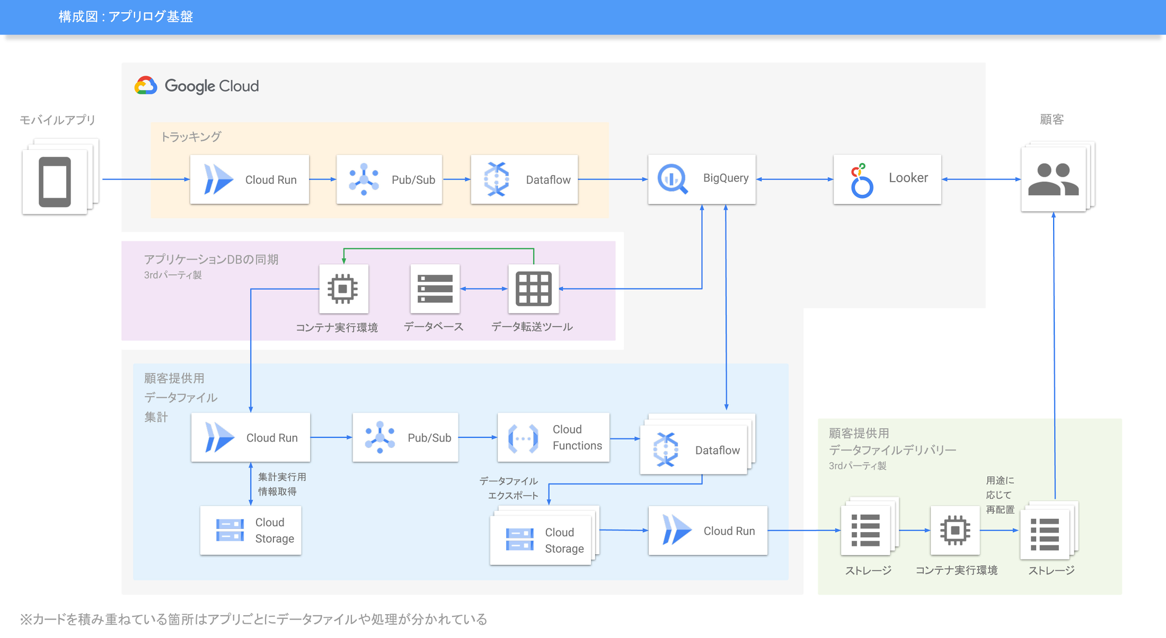Click the right ストレージ list icon under the customer arrow
Viewport: 1166px width, 638px height.
click(1045, 534)
